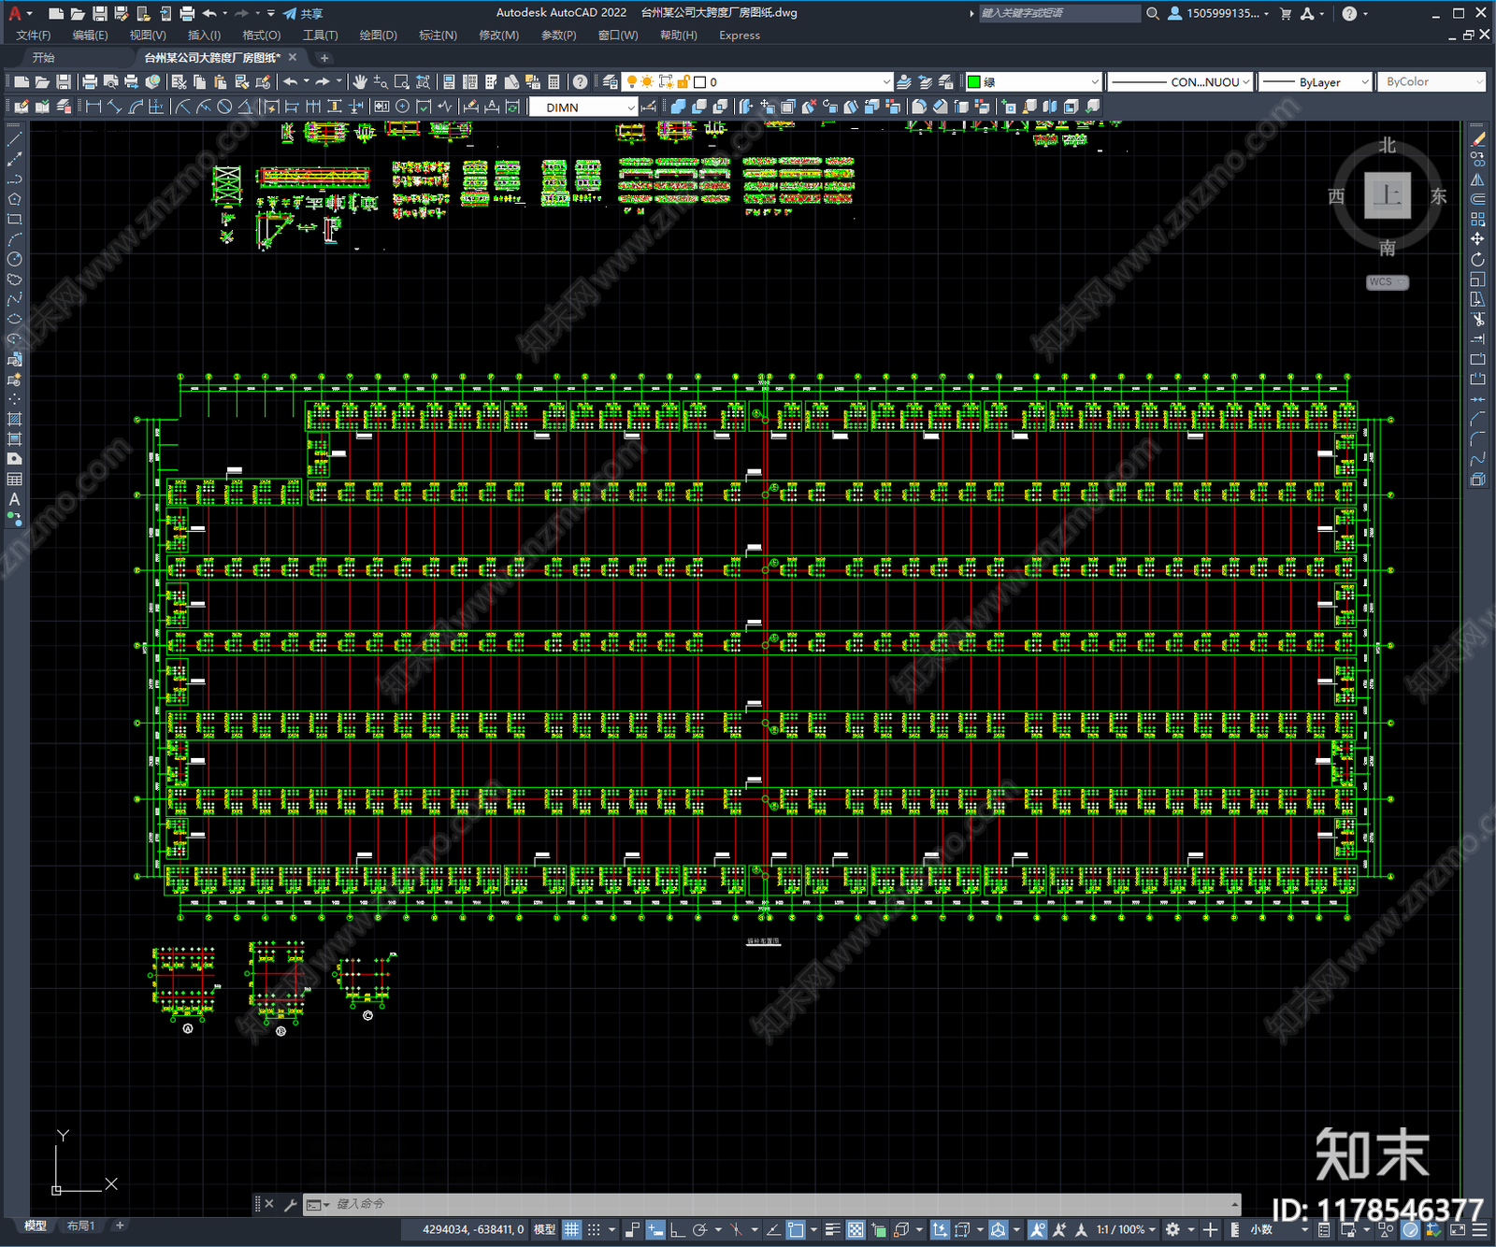Select the Line tool in draw toolbar

[15, 139]
